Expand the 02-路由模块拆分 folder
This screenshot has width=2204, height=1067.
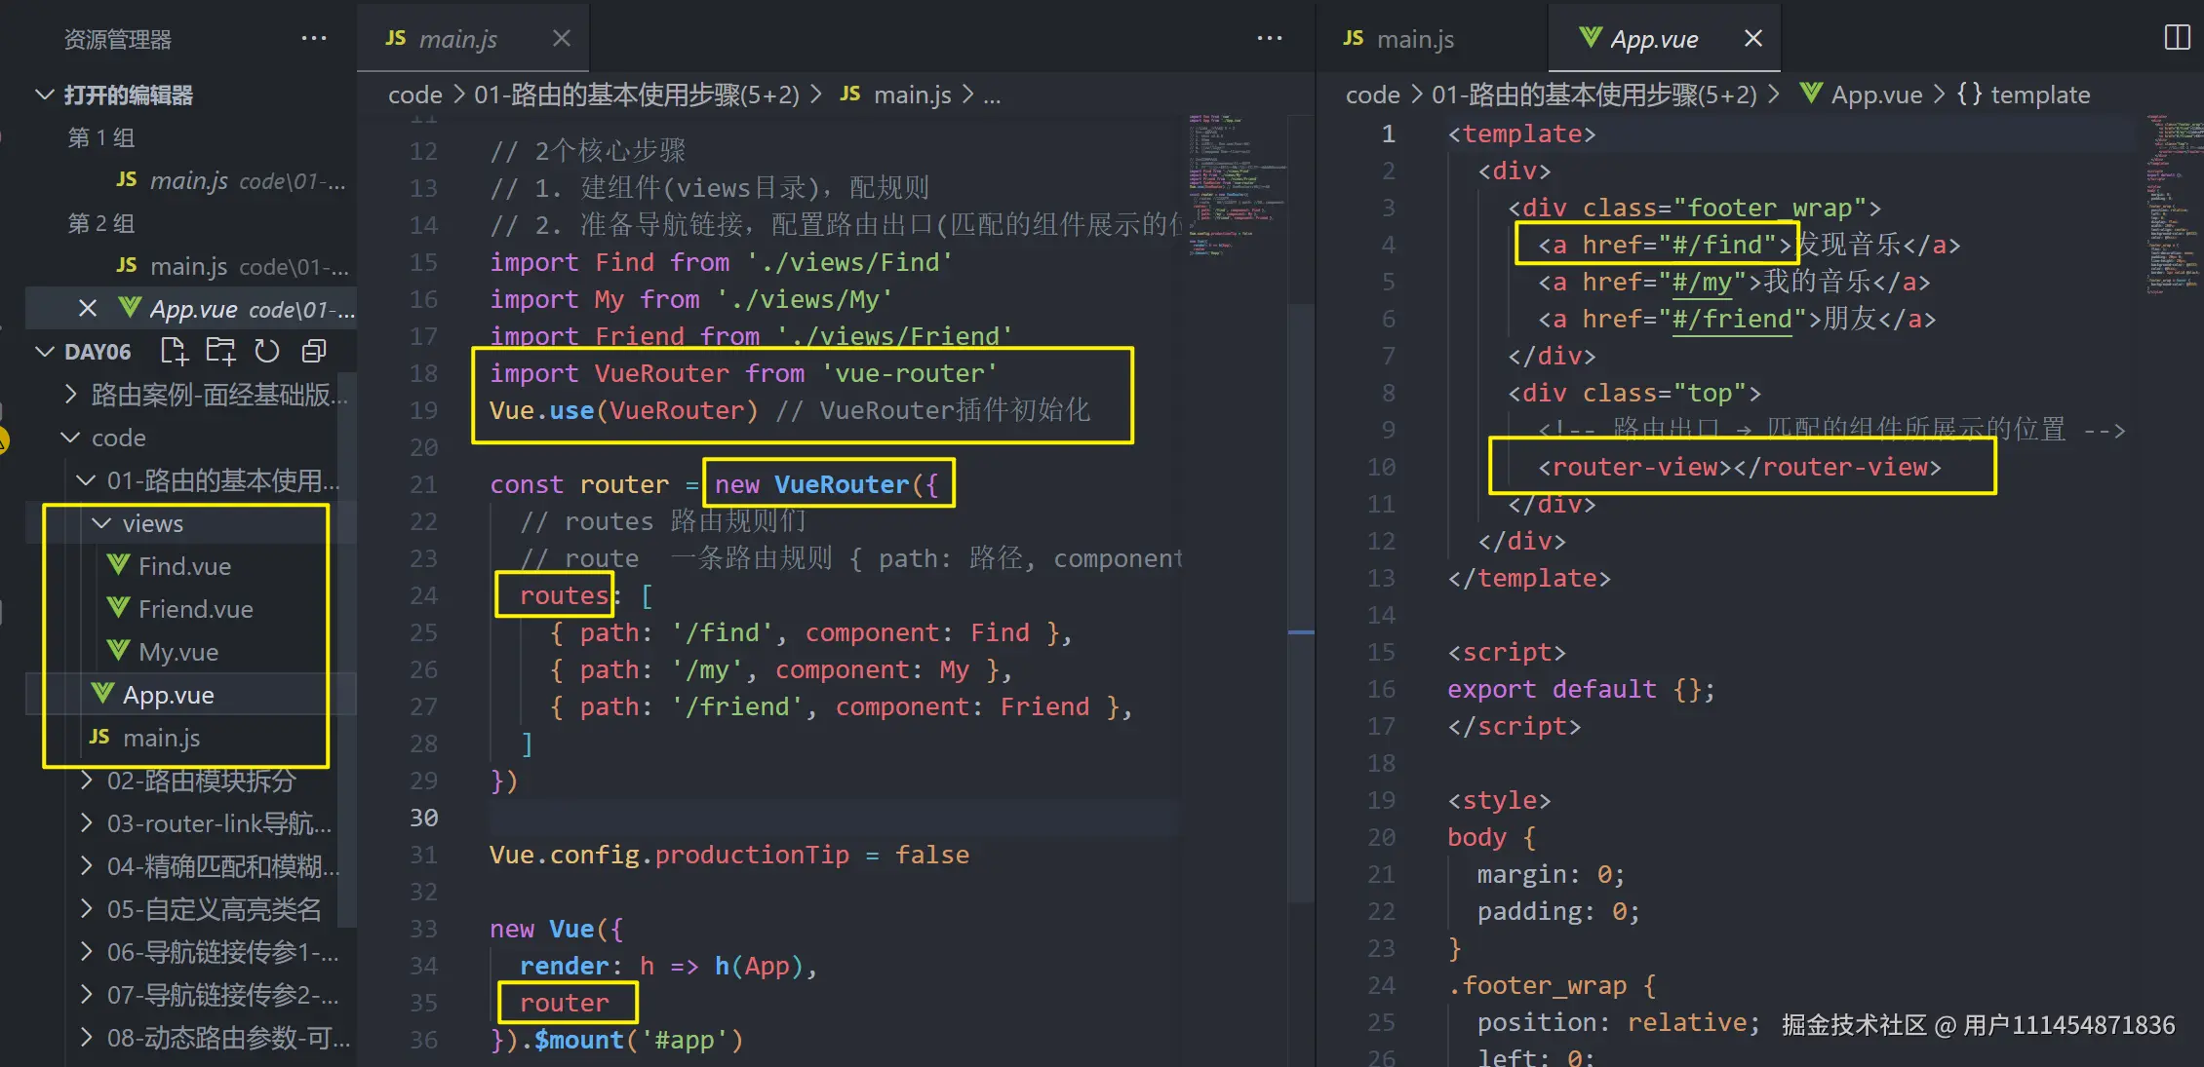[200, 781]
